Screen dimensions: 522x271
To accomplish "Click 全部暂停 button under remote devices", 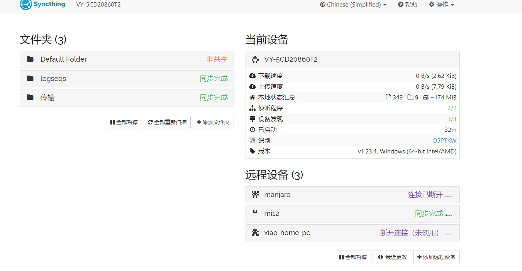I will coord(353,257).
